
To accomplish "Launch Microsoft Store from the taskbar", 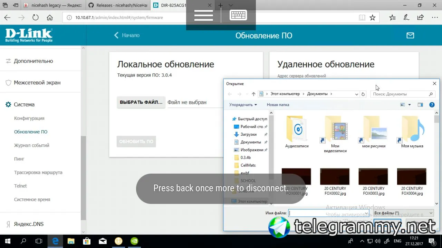I will (x=87, y=241).
